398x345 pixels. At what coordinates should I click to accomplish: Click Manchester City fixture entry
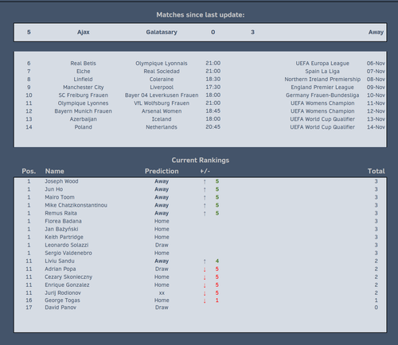pyautogui.click(x=84, y=87)
